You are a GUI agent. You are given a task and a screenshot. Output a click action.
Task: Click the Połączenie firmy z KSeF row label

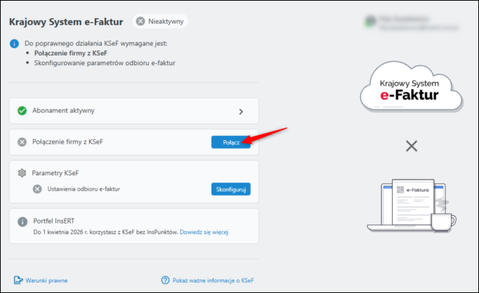(x=68, y=142)
